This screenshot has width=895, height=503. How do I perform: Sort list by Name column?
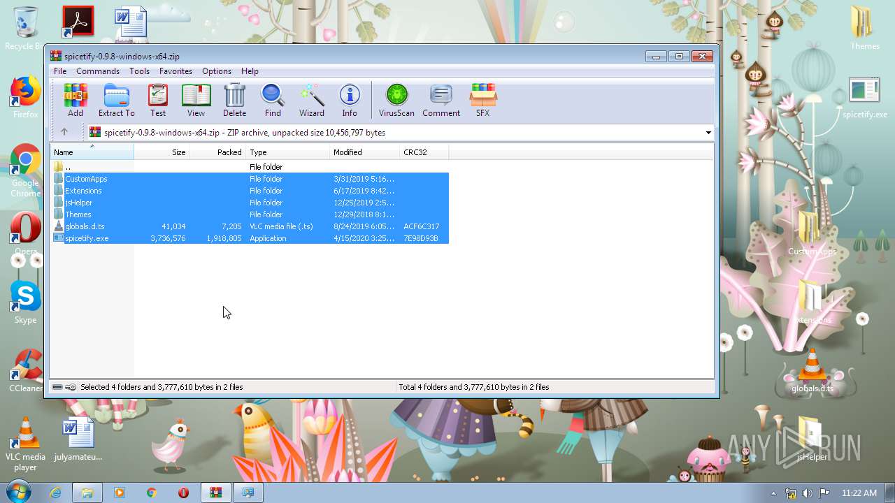(x=92, y=152)
